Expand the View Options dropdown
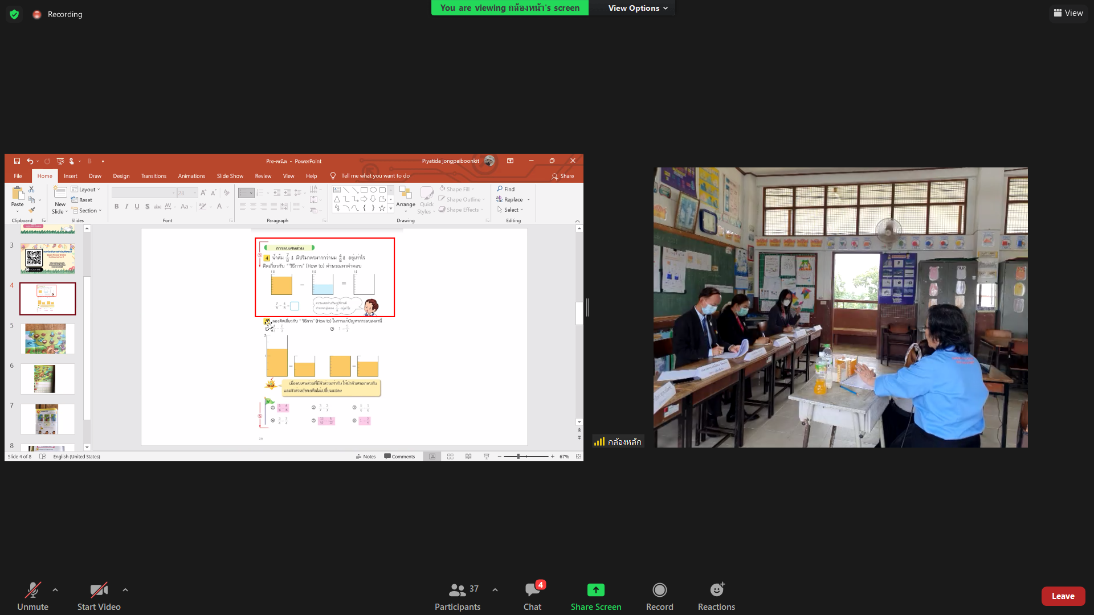Image resolution: width=1094 pixels, height=615 pixels. [637, 8]
